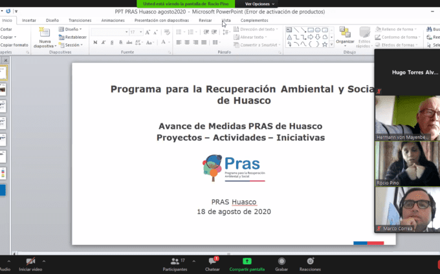Align text left
Screen dimensions: 440x274
click(x=179, y=42)
